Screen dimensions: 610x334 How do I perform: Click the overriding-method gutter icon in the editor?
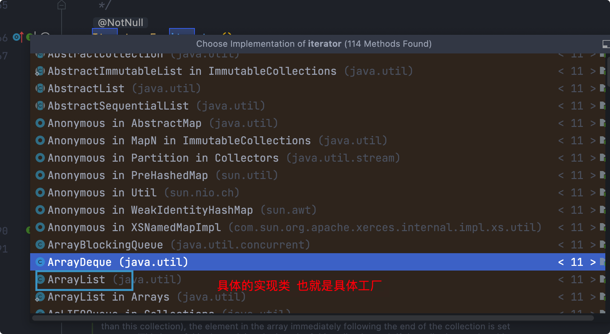pos(18,37)
